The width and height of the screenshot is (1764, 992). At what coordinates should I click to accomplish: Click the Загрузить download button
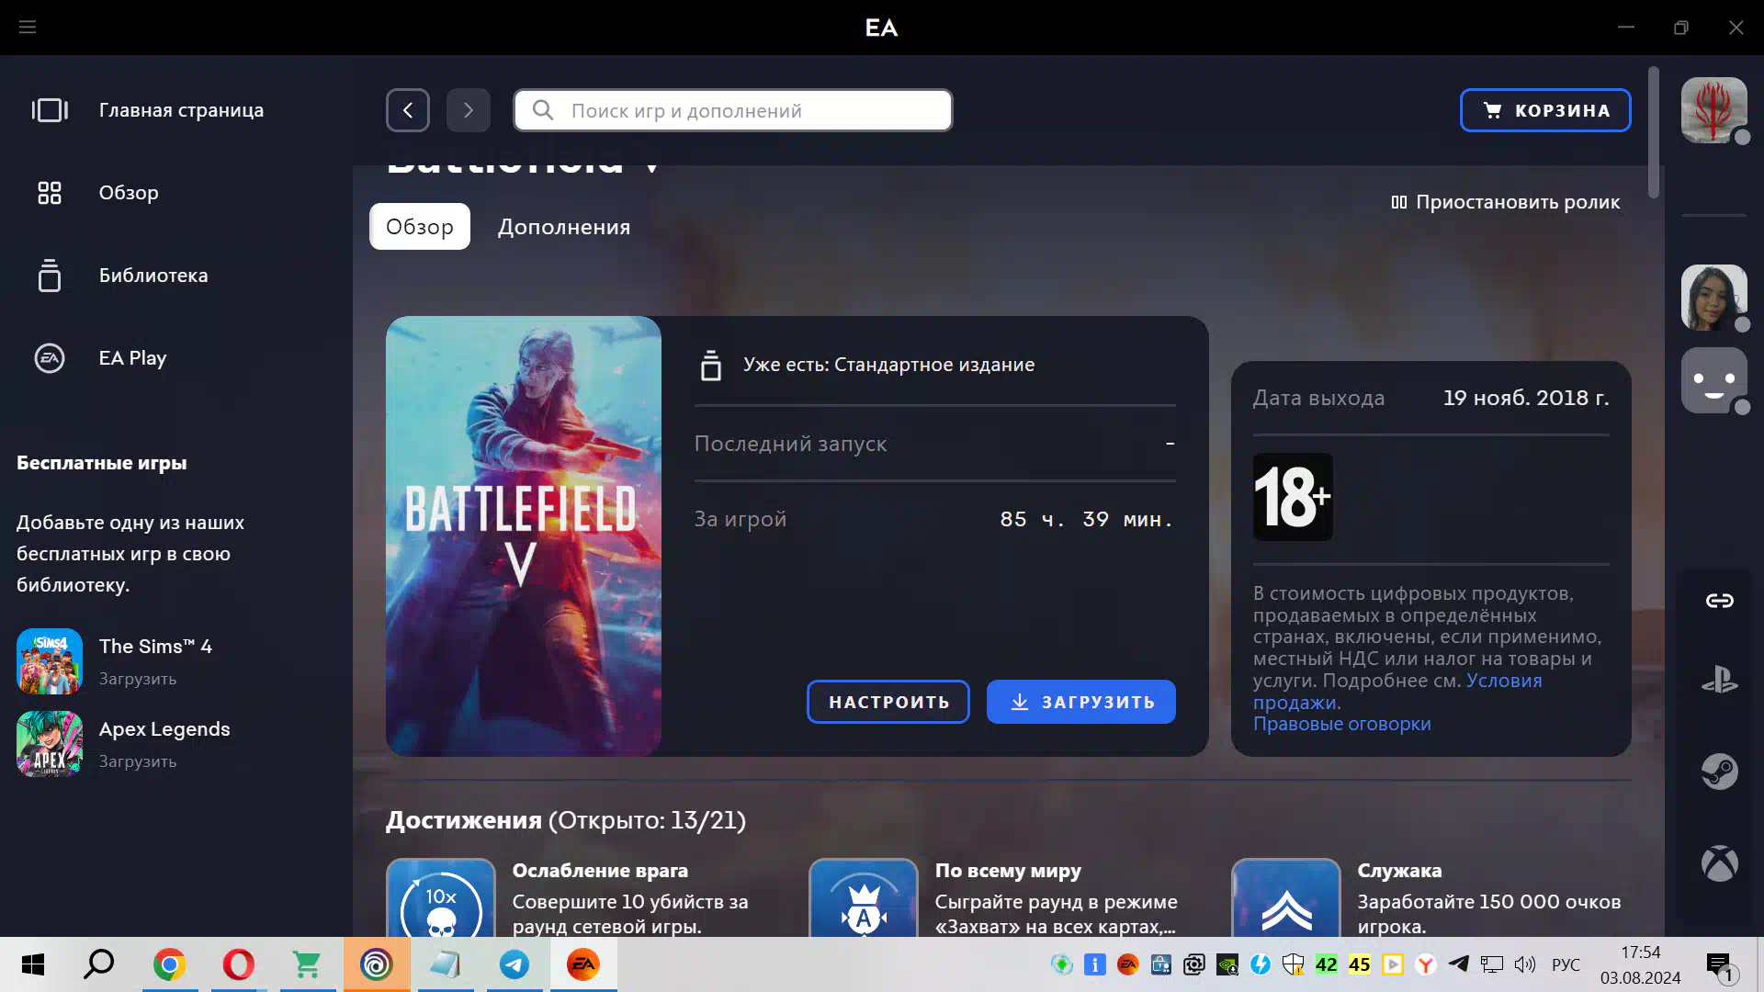click(x=1081, y=702)
